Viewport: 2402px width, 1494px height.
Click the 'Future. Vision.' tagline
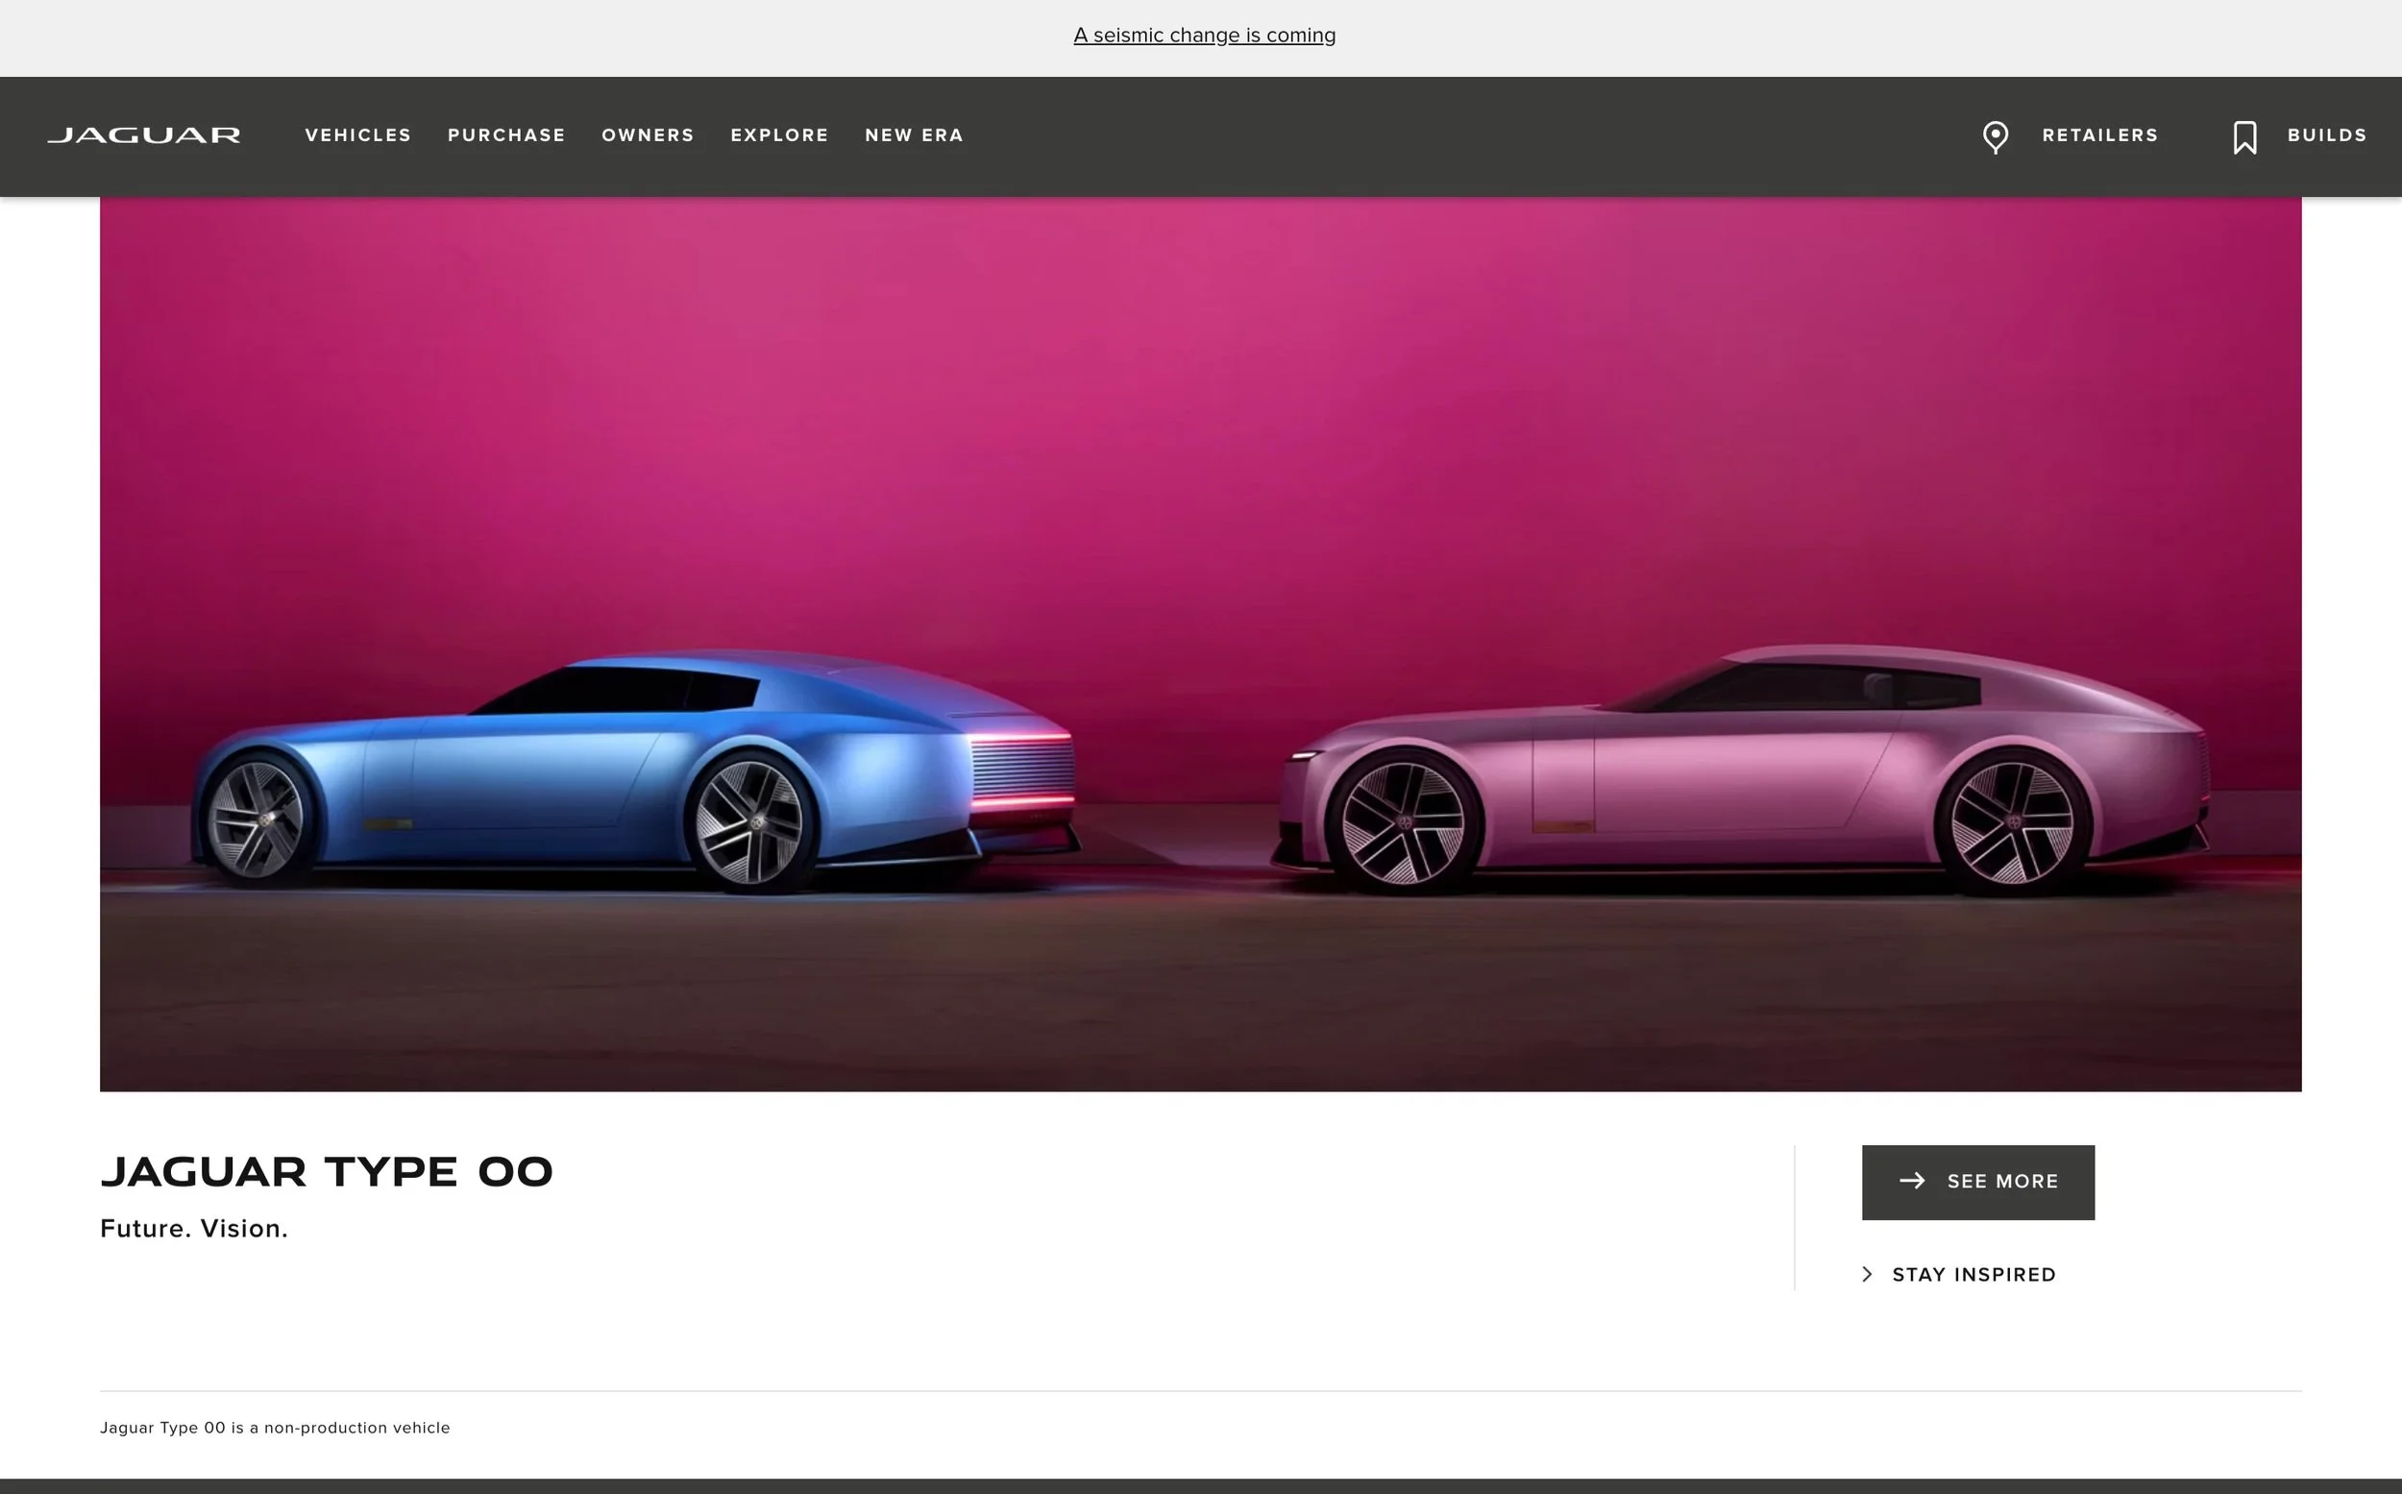194,1228
